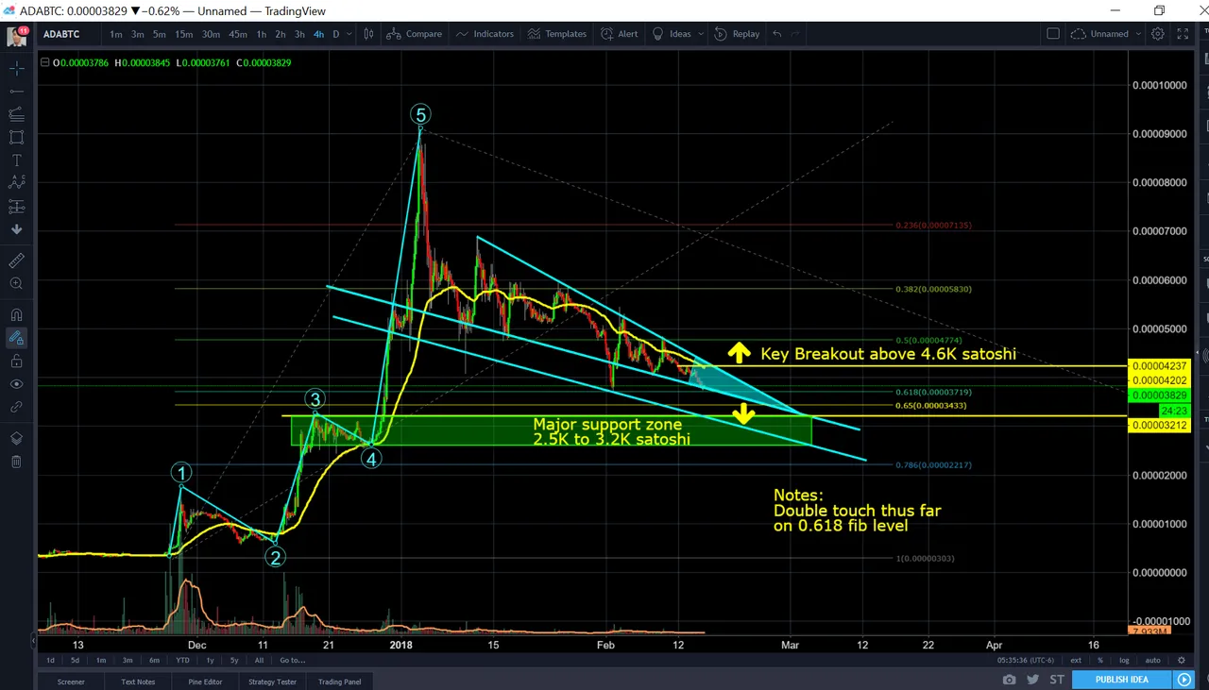Click the Compare button
The image size is (1209, 690).
pos(415,34)
